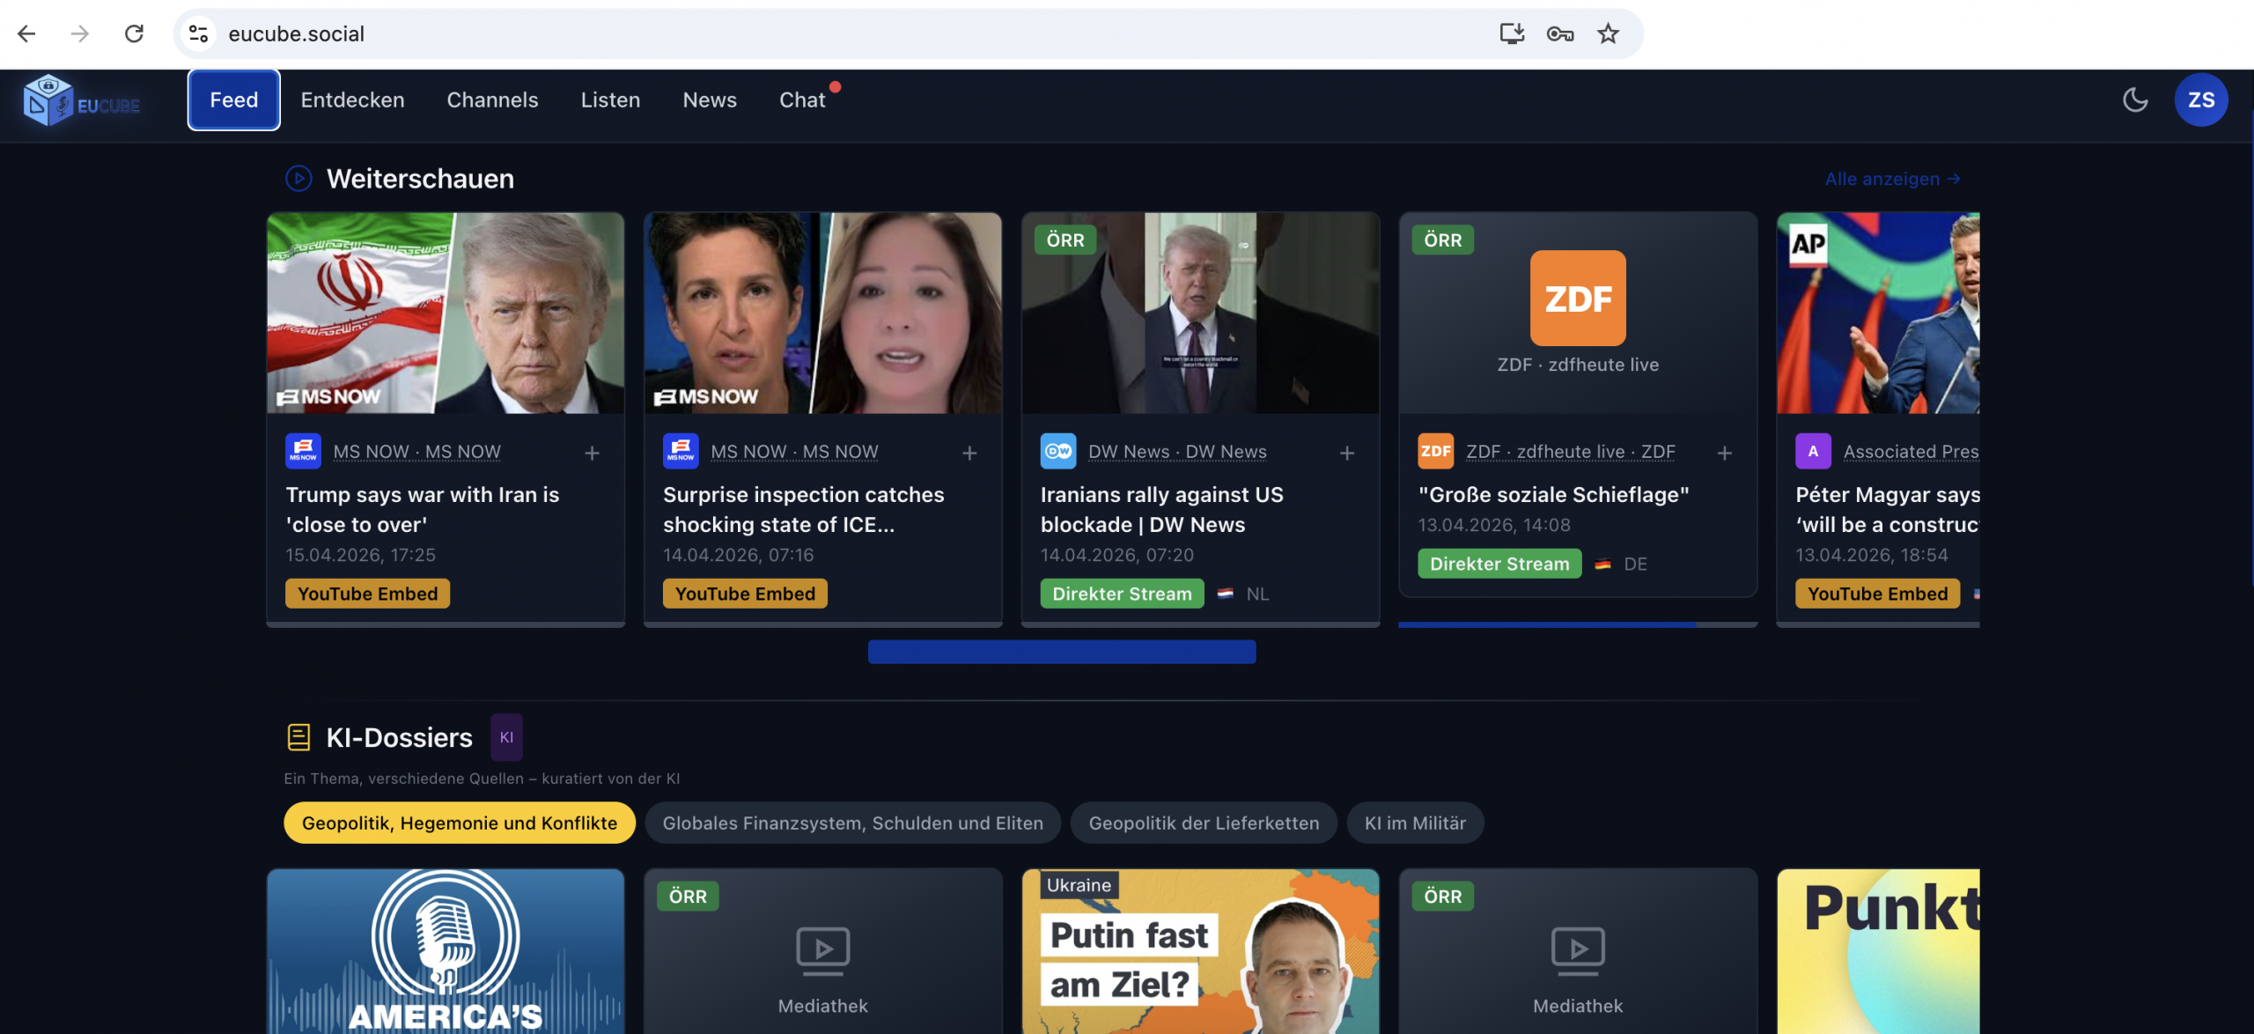This screenshot has height=1034, width=2254.
Task: Click YouTube Embed badge on Trump card
Action: click(367, 594)
